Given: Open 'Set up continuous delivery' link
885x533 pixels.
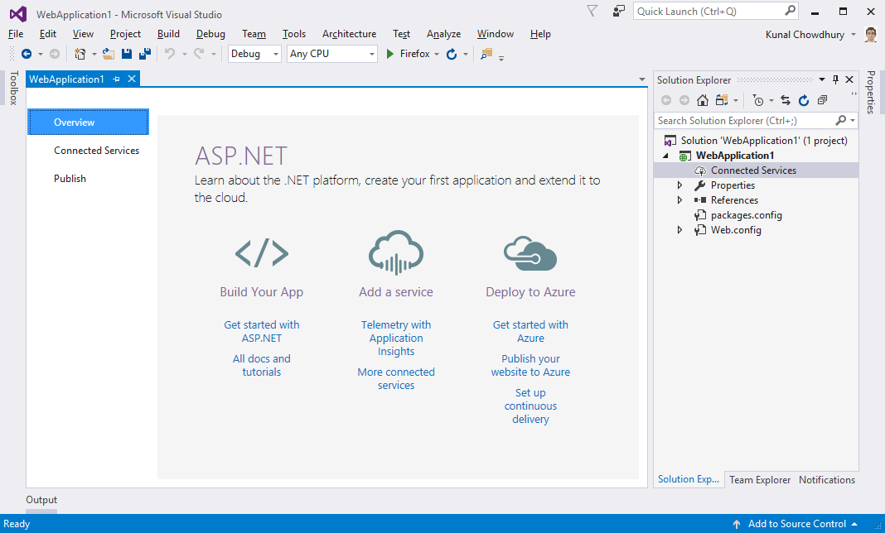Looking at the screenshot, I should (530, 406).
